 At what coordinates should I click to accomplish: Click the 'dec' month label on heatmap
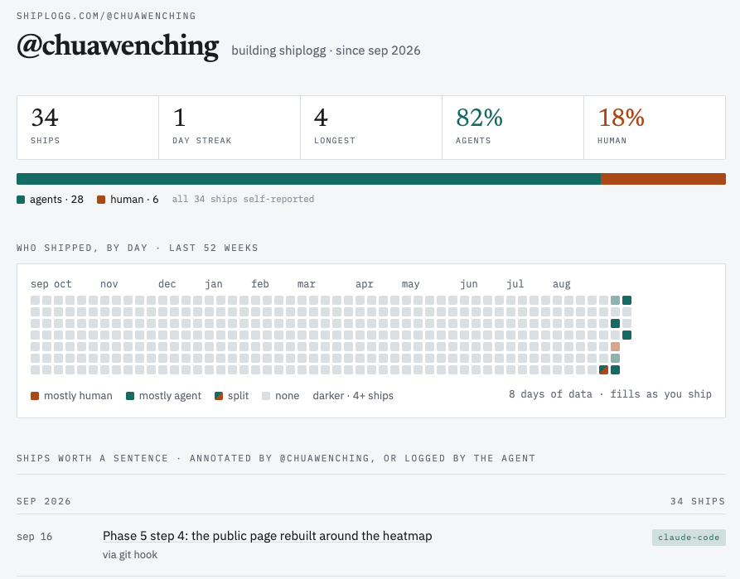(167, 284)
